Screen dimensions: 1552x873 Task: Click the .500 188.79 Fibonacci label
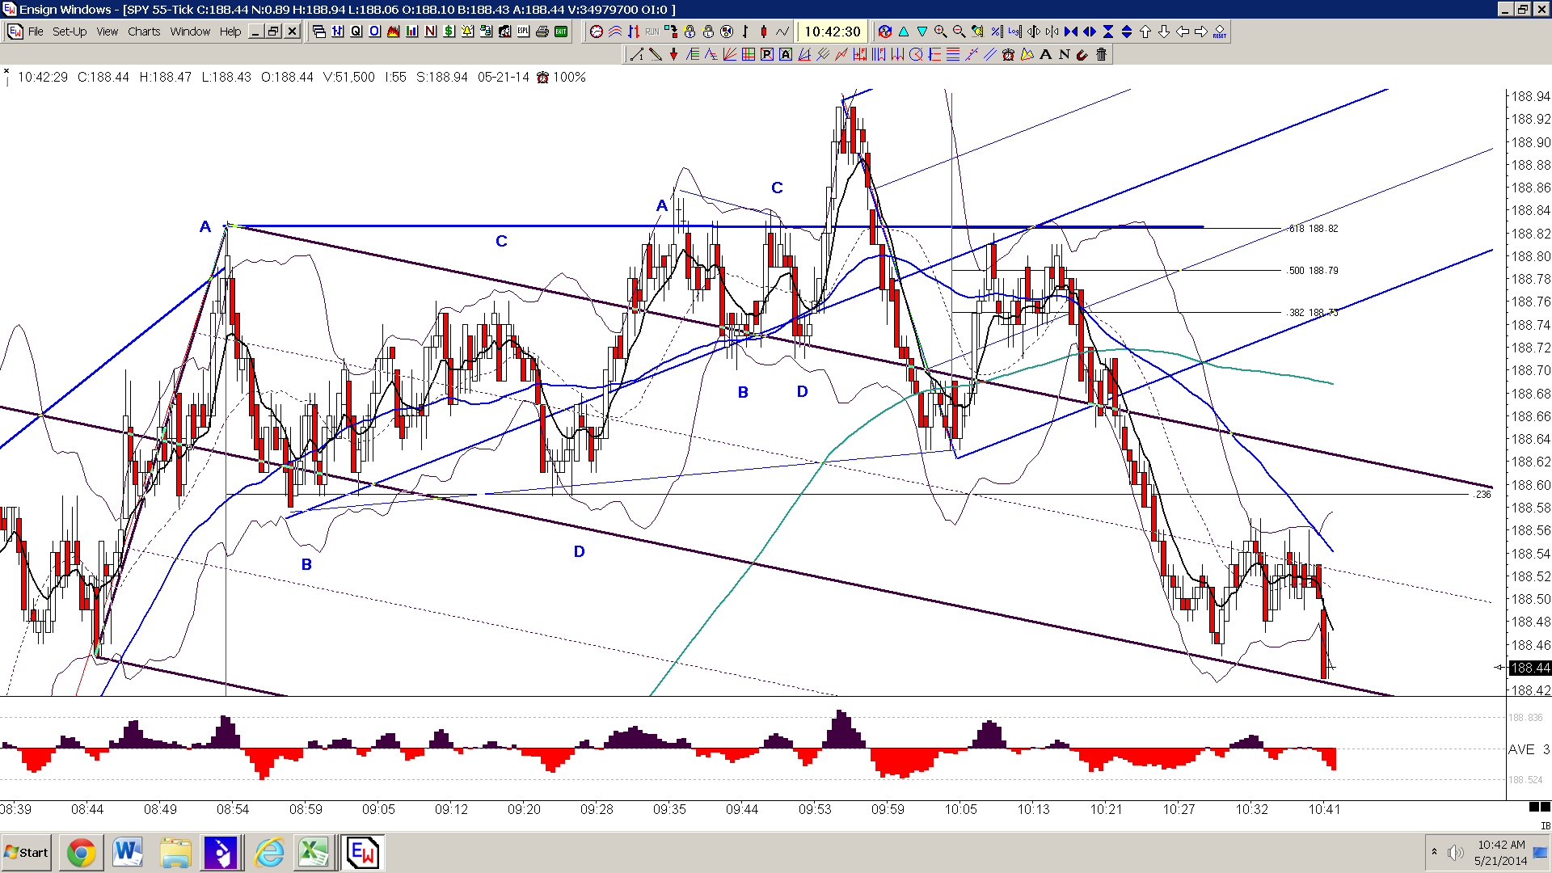pyautogui.click(x=1314, y=271)
